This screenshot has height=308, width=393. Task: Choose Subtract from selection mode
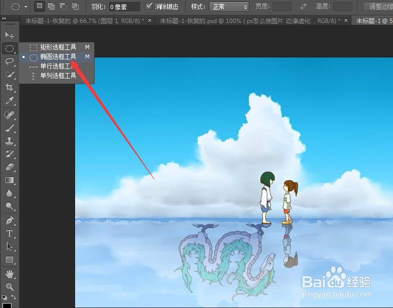click(64, 6)
